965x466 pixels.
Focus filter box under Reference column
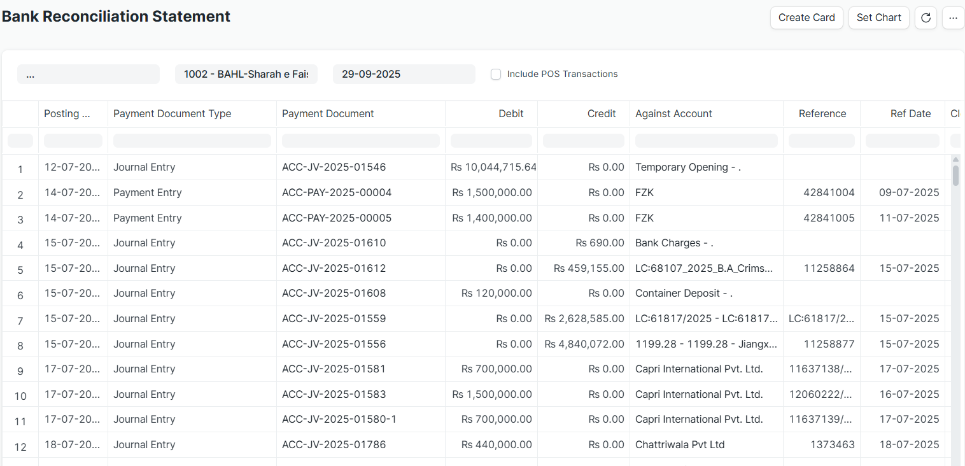pos(822,141)
